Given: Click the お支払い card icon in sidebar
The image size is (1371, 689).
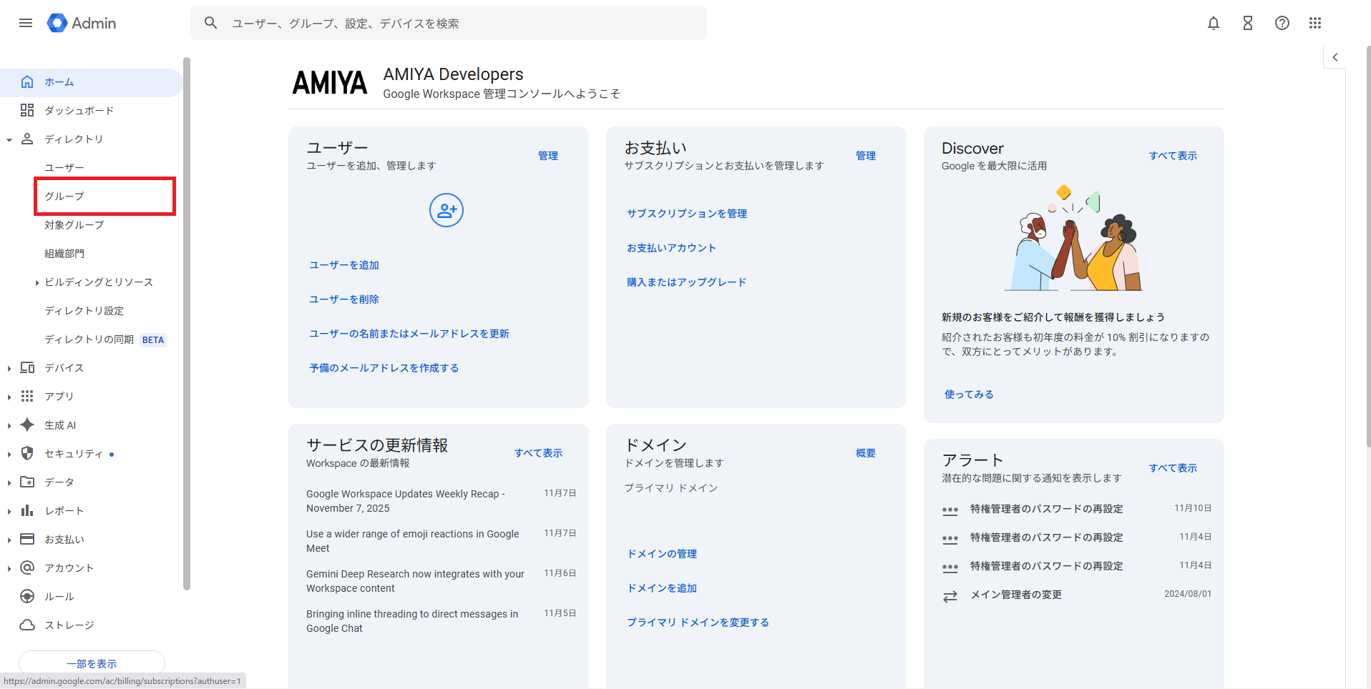Looking at the screenshot, I should pos(27,539).
